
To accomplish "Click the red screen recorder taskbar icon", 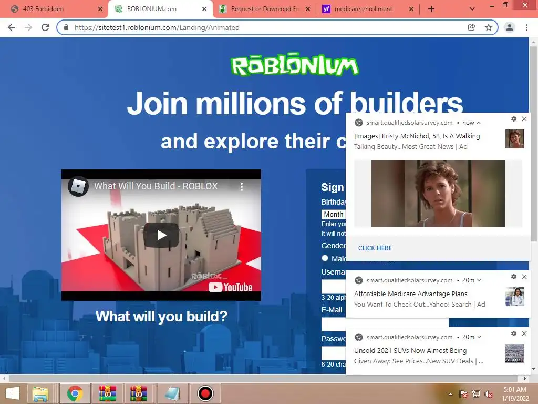I will (x=205, y=393).
